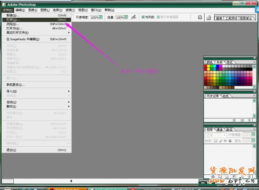Screen dimensions: 259x190
Task: Click the lock position move icon
Action: click(225, 141)
